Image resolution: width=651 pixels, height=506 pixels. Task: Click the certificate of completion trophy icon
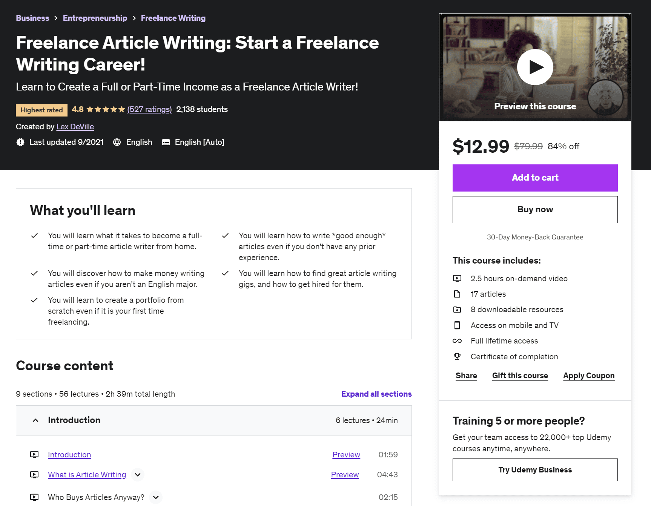[x=458, y=356]
